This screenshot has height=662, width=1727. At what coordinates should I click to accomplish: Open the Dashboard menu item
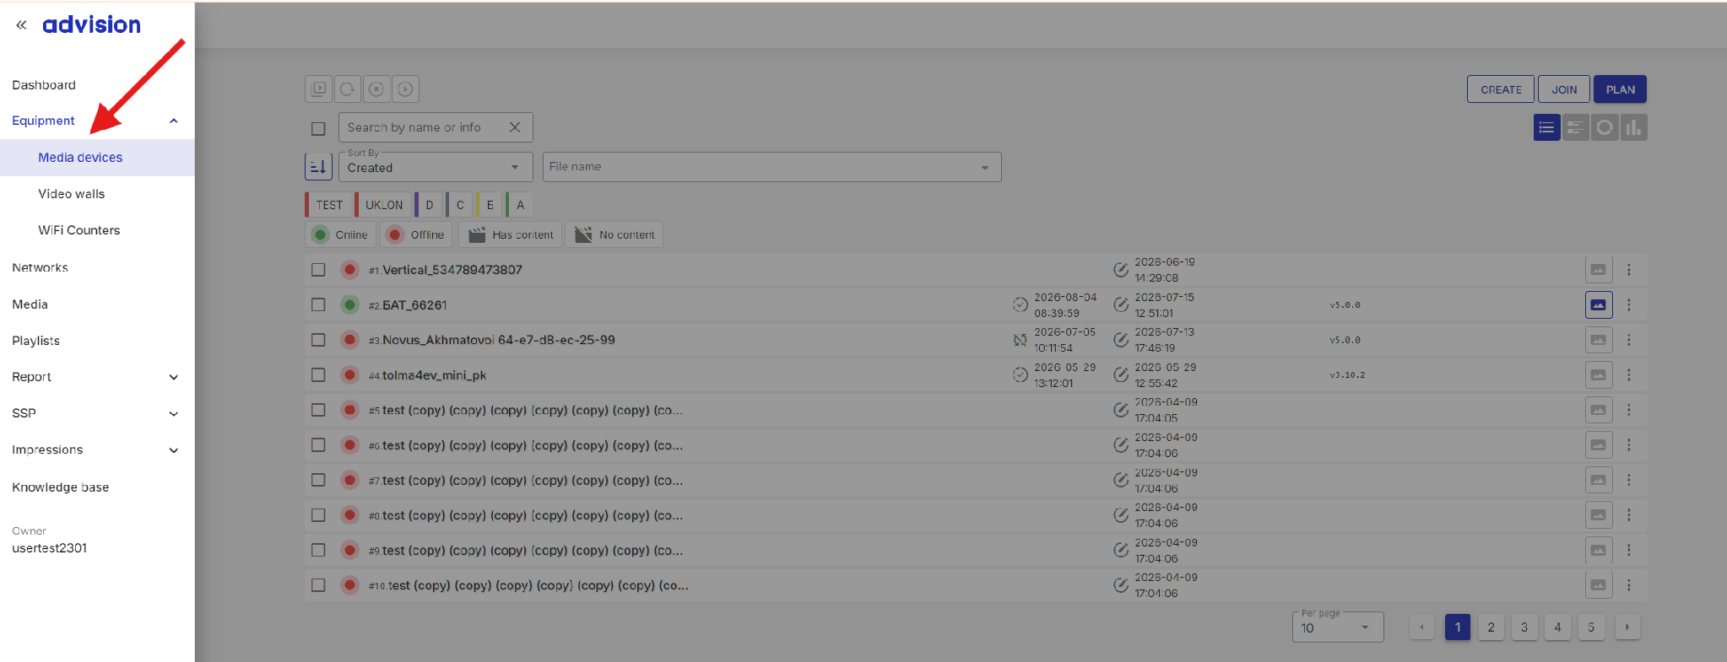44,85
